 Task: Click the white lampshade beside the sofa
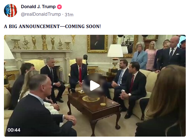(115, 51)
